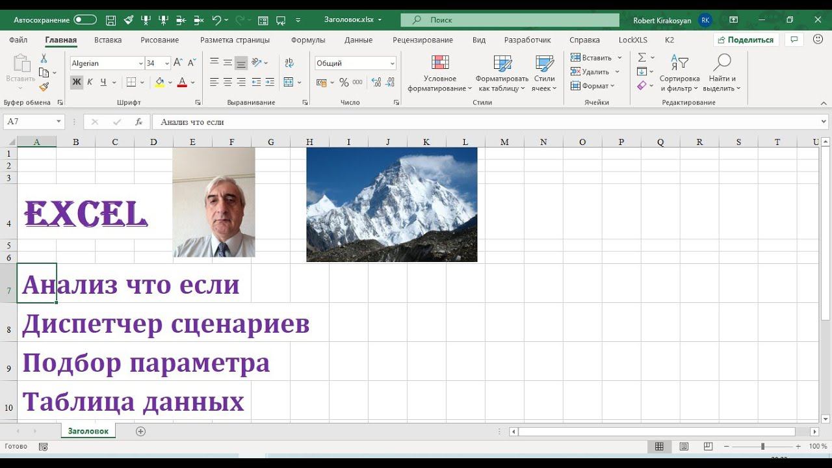Click the Decrease Decimal icon

click(390, 83)
